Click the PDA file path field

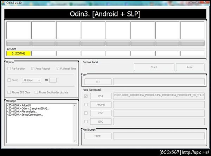click(x=159, y=96)
